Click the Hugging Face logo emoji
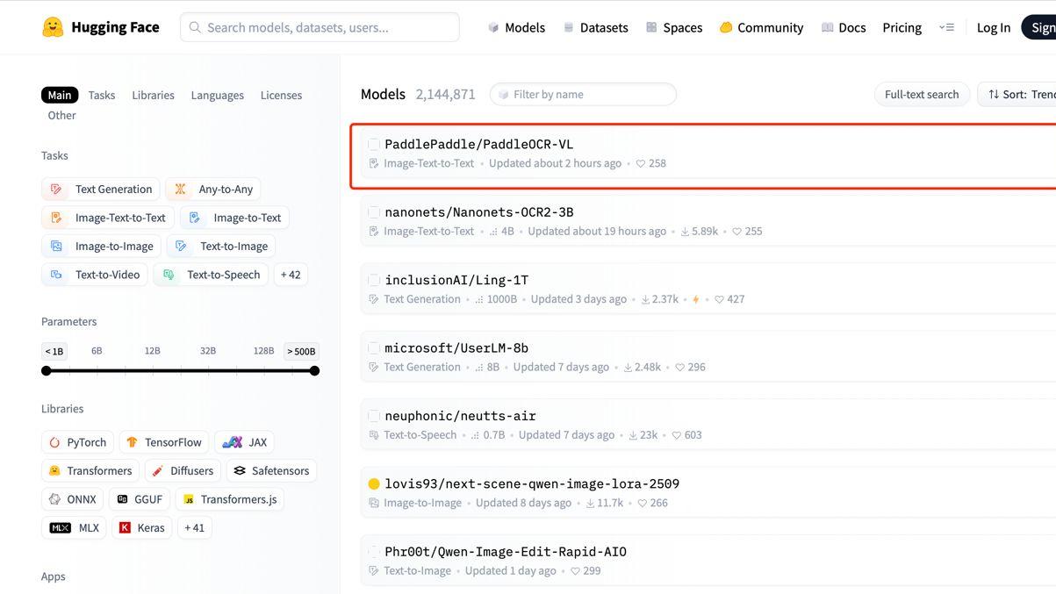The image size is (1056, 594). tap(53, 27)
